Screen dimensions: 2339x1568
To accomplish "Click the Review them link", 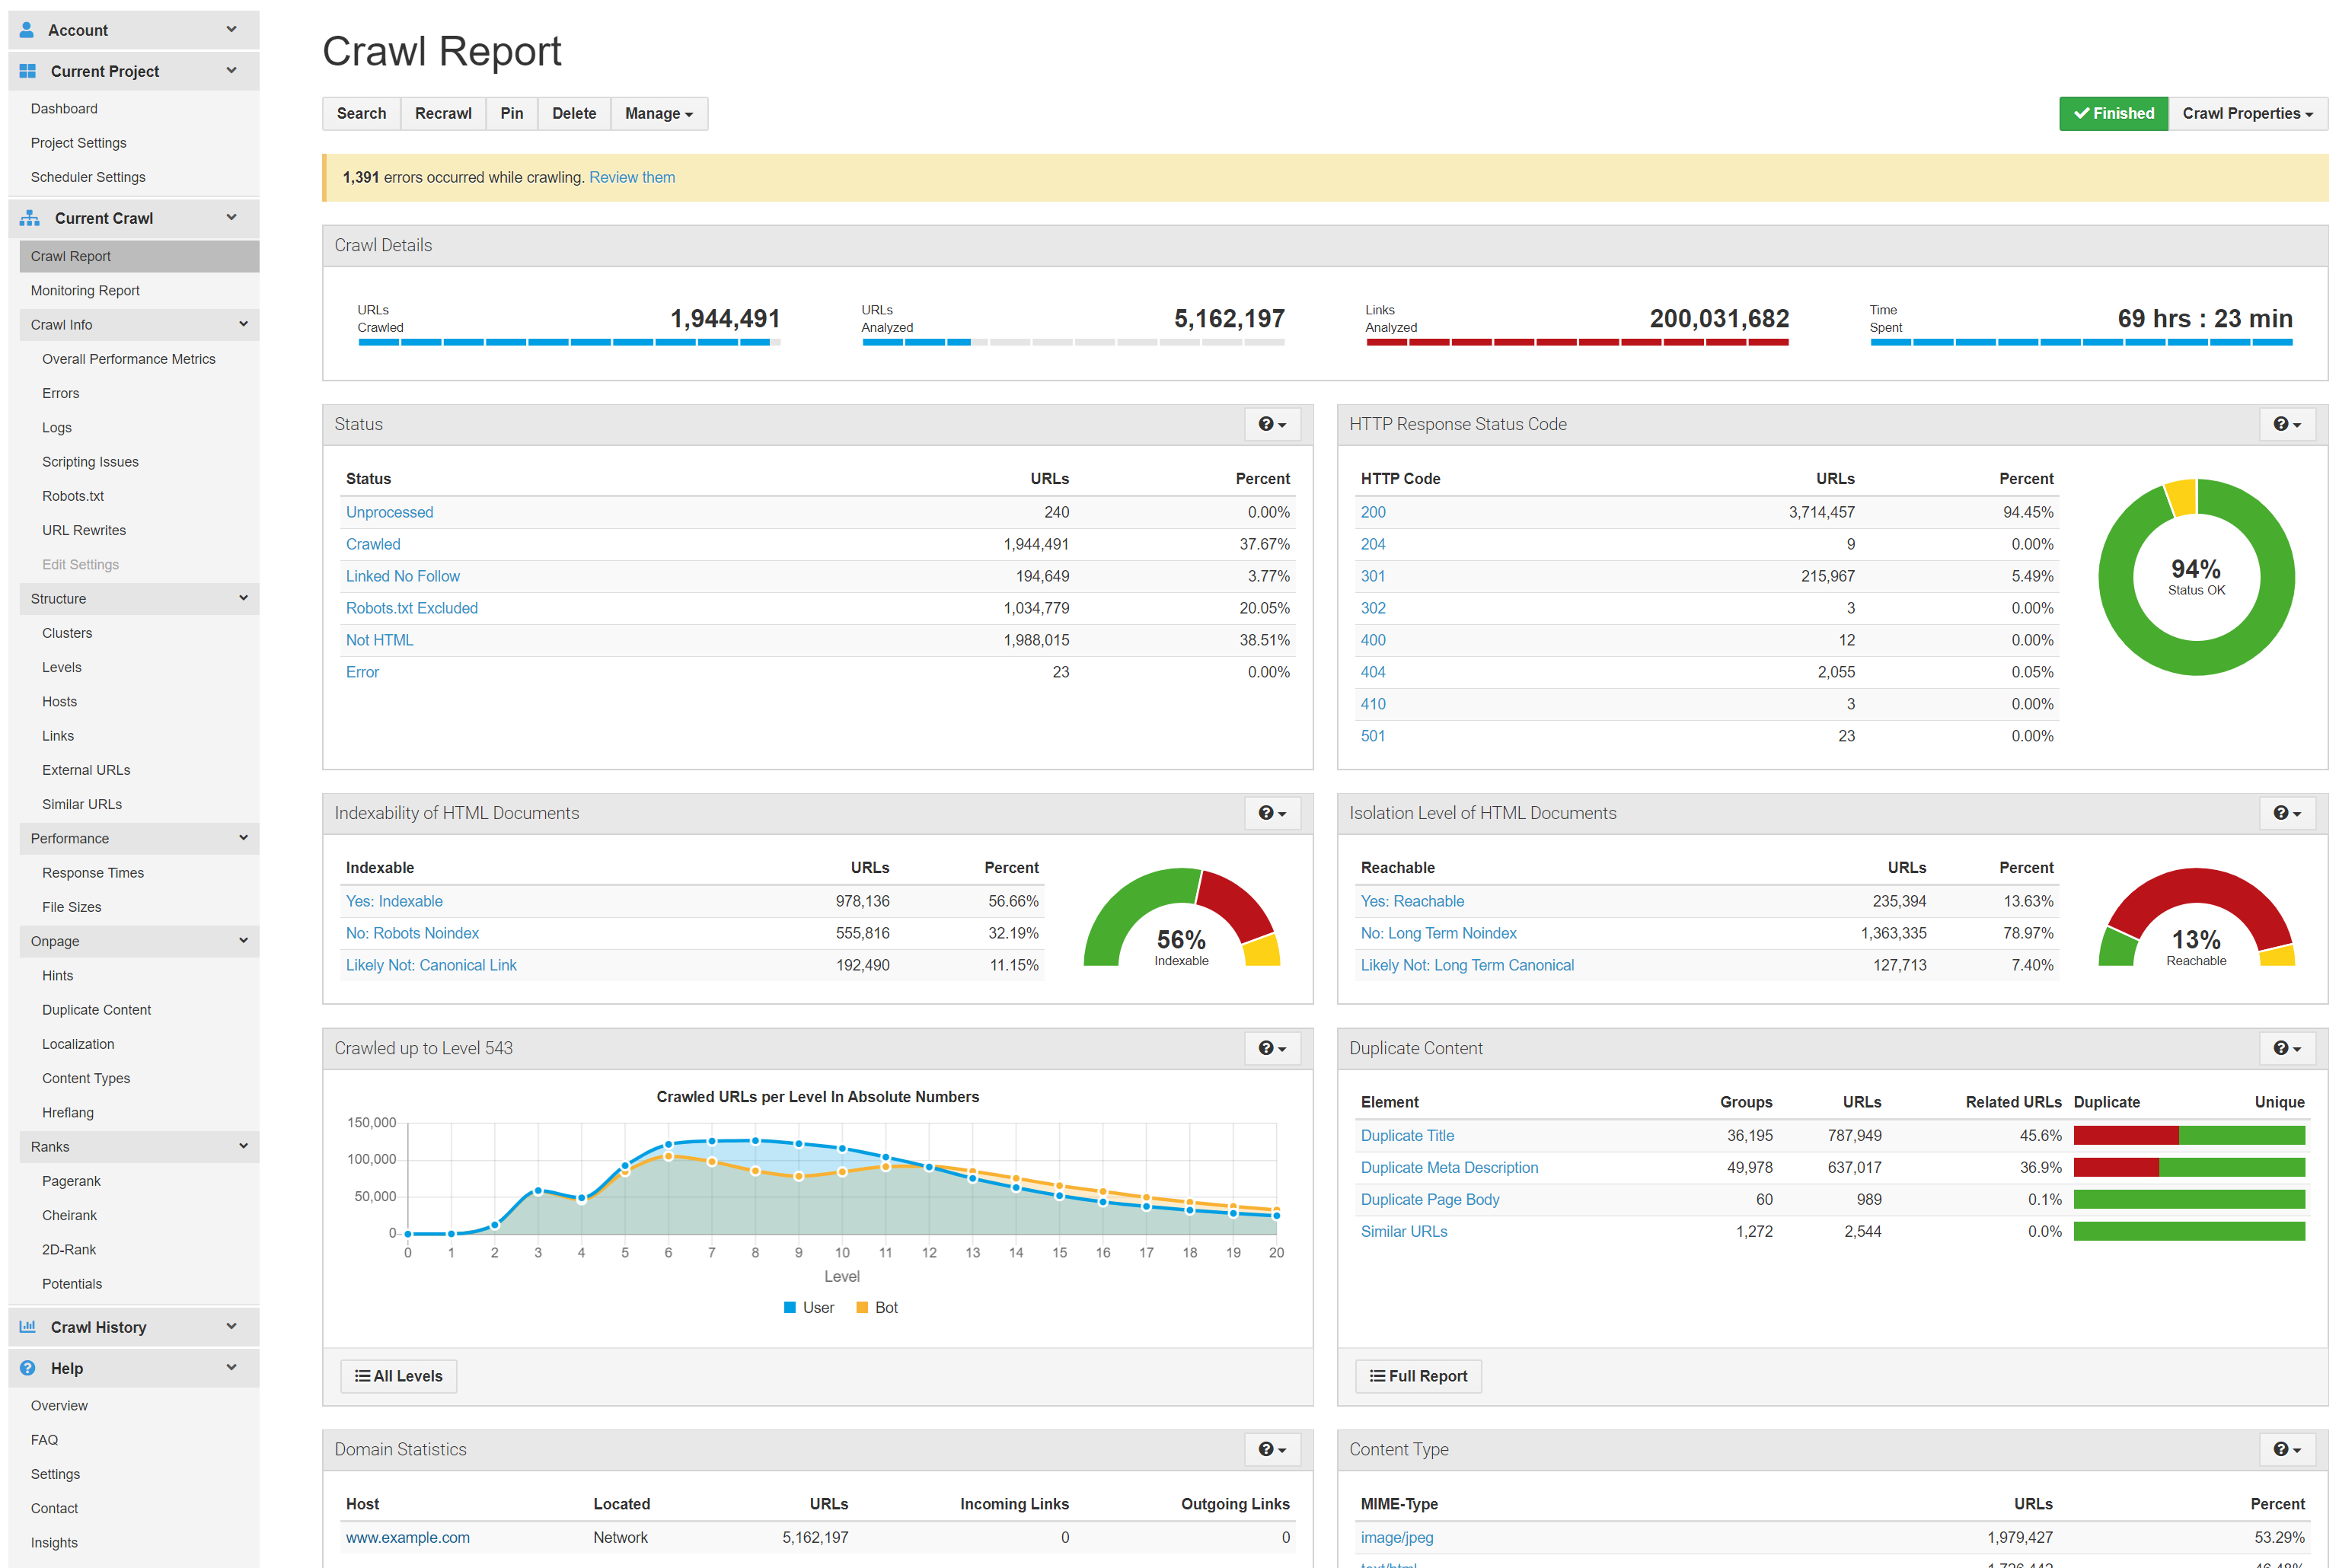I will coord(631,177).
